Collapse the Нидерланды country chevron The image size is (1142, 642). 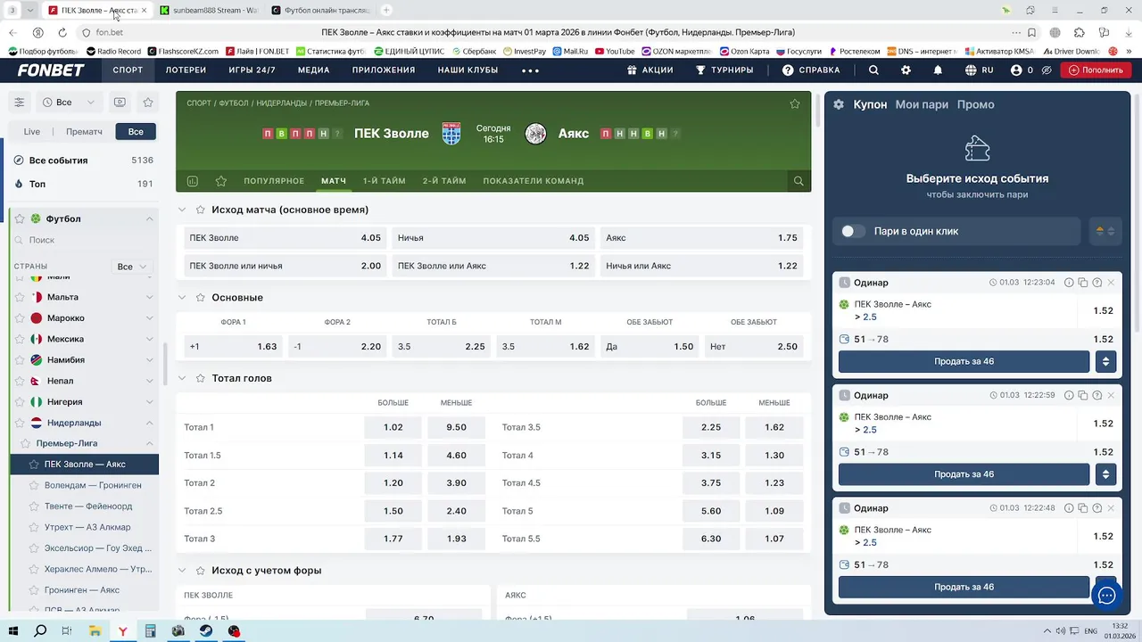point(149,423)
